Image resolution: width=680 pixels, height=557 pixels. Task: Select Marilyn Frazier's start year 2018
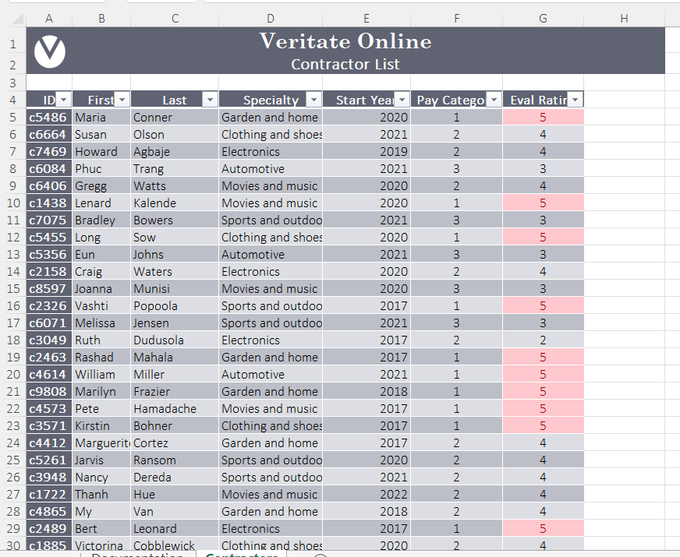pyautogui.click(x=367, y=392)
